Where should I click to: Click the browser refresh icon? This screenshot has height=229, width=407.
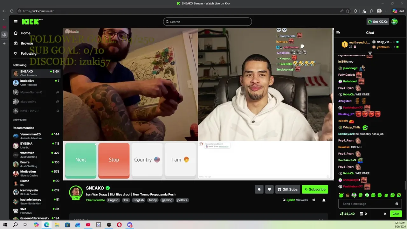point(12,11)
